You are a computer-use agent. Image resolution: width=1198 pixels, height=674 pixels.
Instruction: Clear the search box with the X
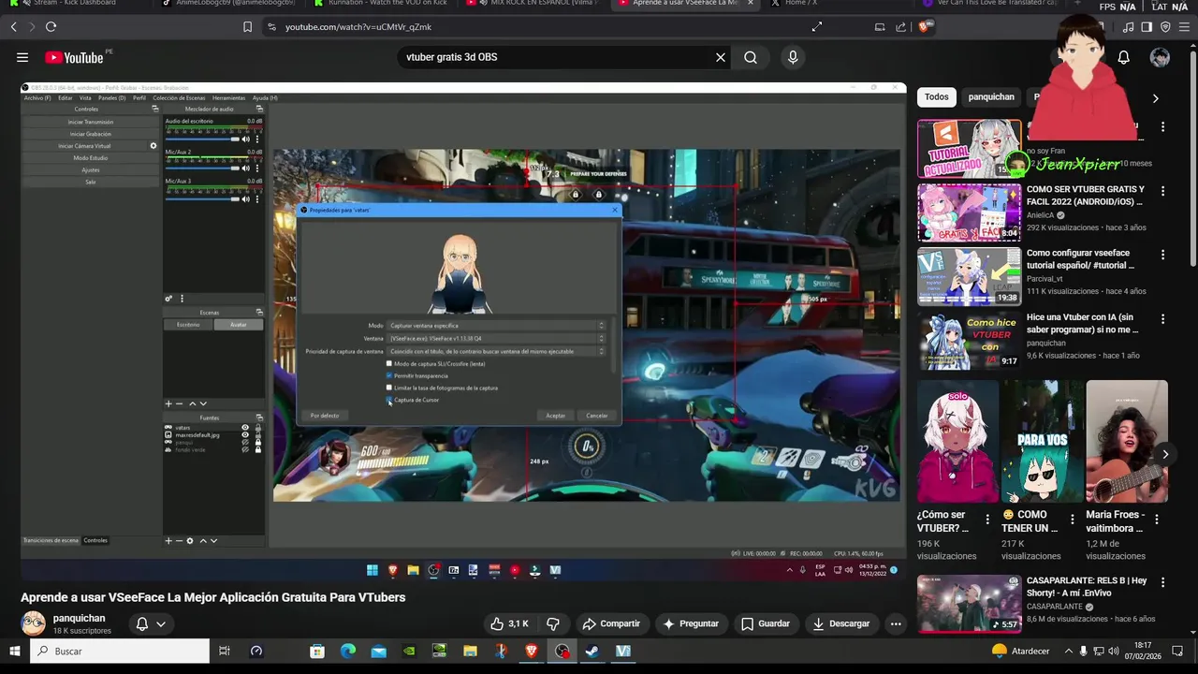click(x=721, y=57)
